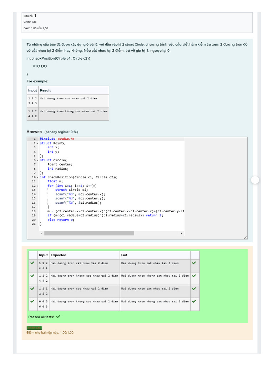Viewport: 274px width, 366px height.
Task: Click the checkmark beside 'Passed all tests!'
Action: (x=58, y=317)
